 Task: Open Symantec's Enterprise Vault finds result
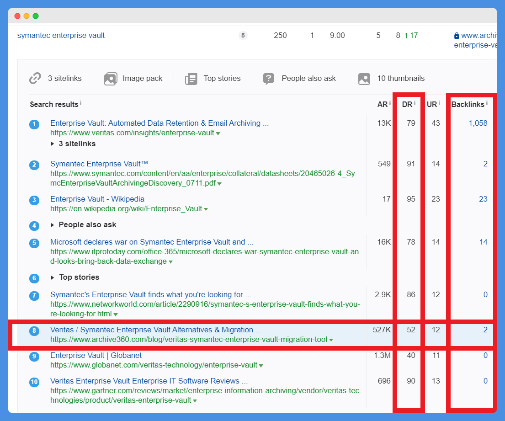150,294
